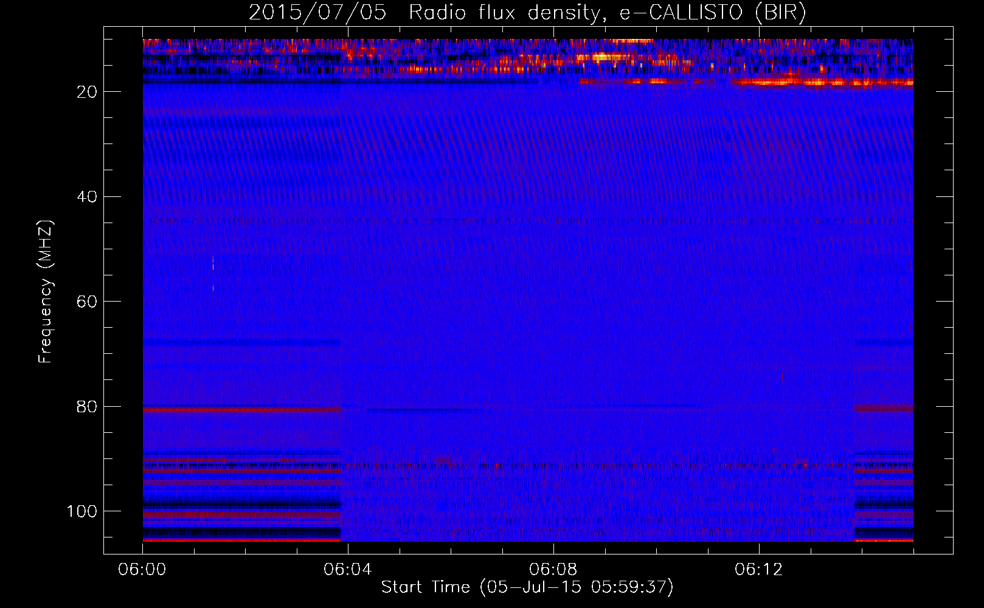Select the "Frequency (MHZ)" y-axis label

tap(46, 292)
